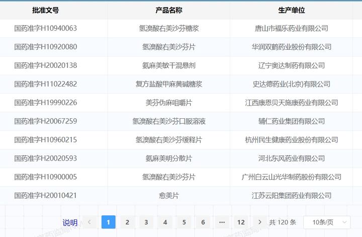Open the 说明 link
Screen dimensions: 362x237
point(70,223)
